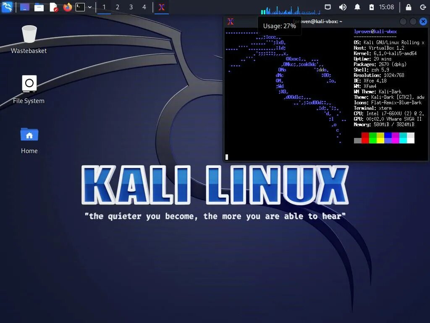Open the power manager battery icon

[x=371, y=7]
